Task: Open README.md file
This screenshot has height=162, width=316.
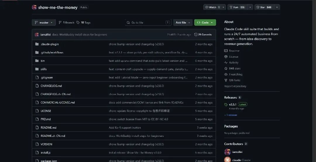Action: 49,127
